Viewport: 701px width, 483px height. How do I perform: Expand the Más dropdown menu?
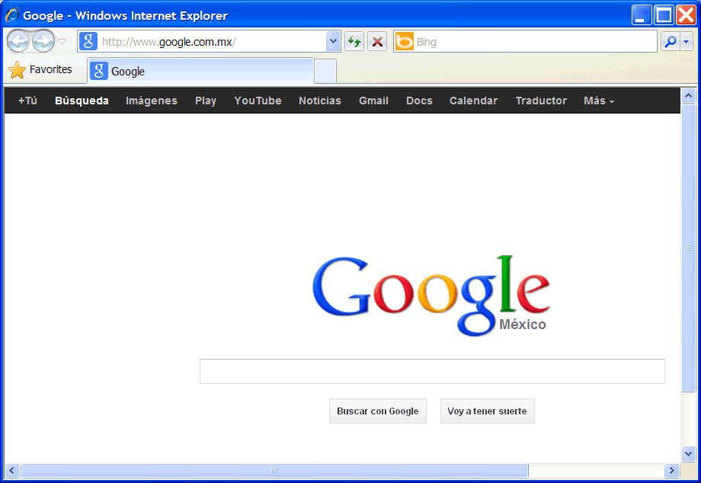tap(599, 101)
